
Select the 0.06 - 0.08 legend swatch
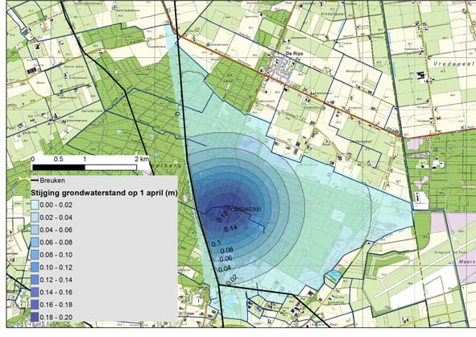(x=35, y=242)
